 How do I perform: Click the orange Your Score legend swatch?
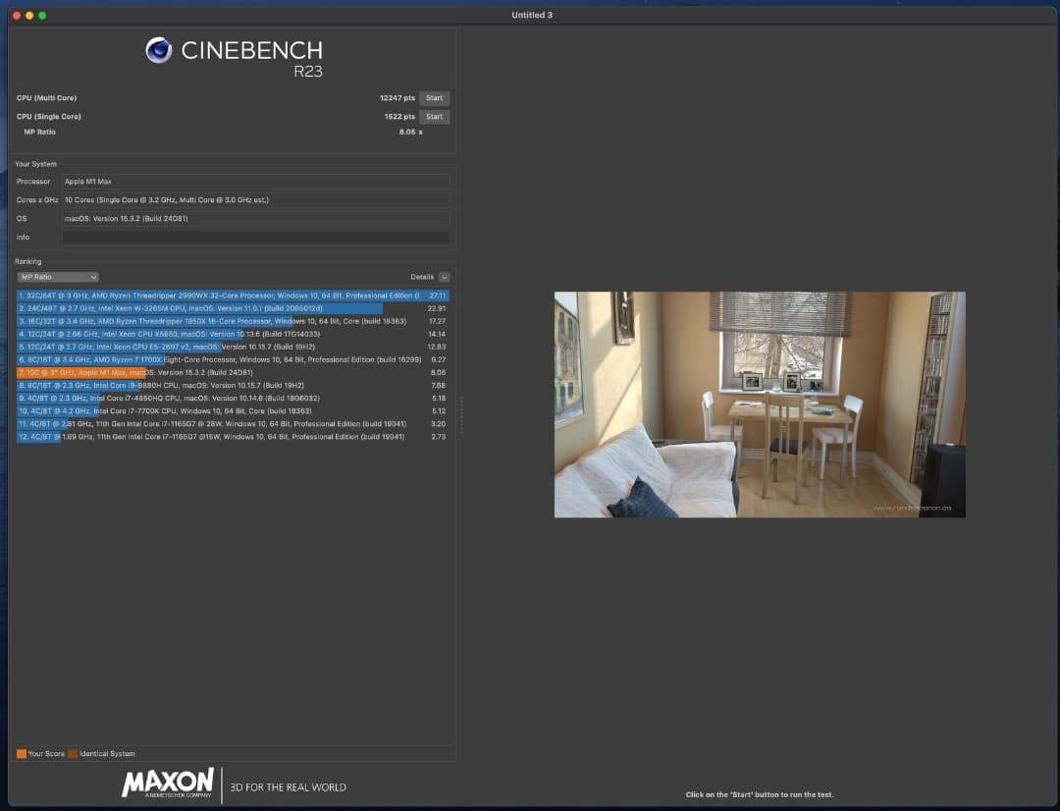22,754
